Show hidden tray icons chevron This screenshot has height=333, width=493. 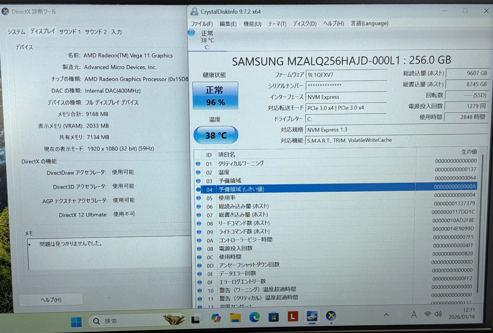pos(386,315)
